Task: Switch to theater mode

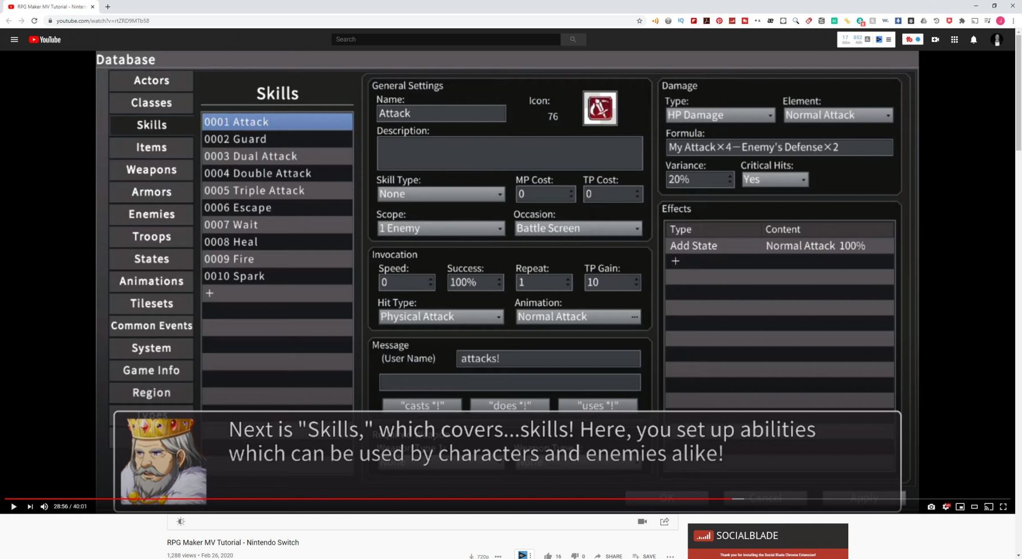Action: tap(974, 507)
